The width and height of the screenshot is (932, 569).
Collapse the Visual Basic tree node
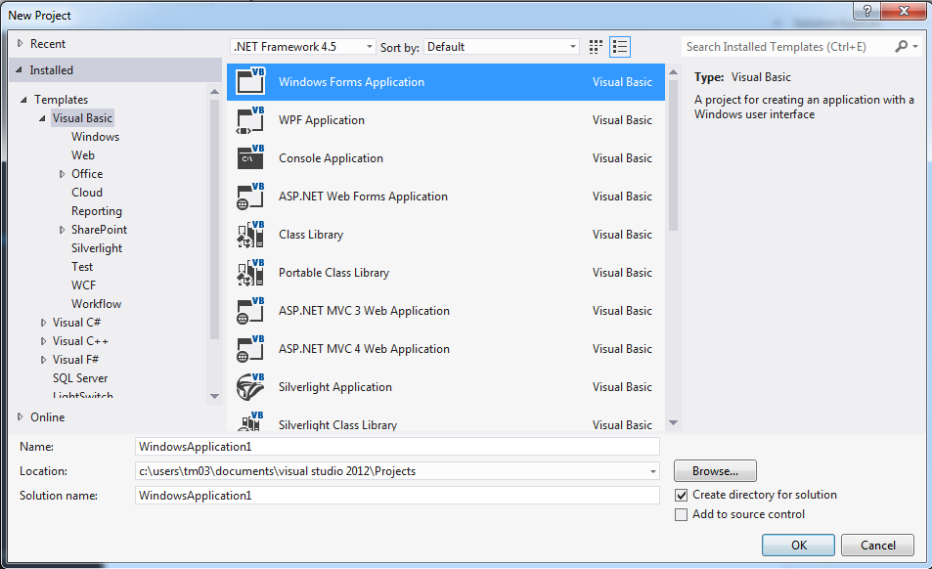(43, 118)
